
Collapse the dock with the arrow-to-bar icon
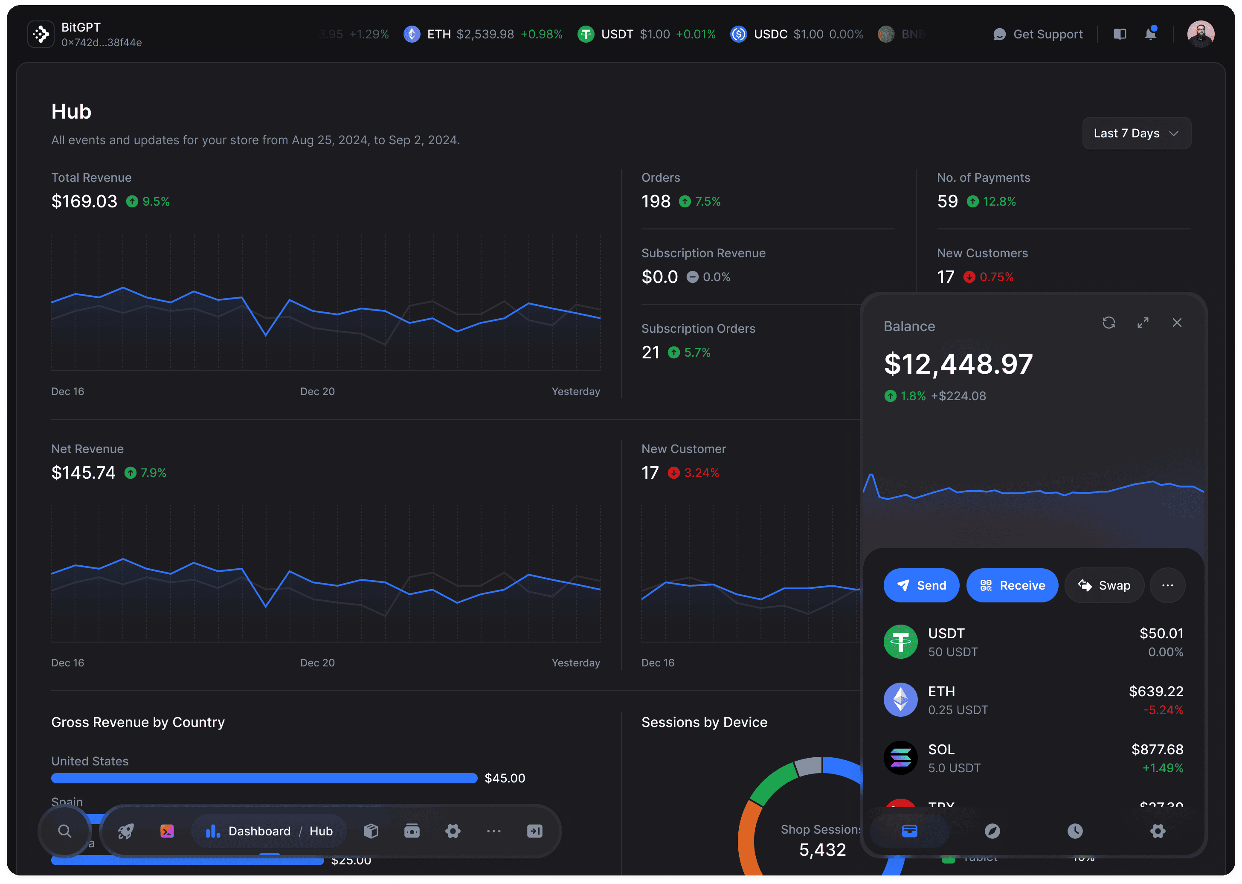pos(535,831)
